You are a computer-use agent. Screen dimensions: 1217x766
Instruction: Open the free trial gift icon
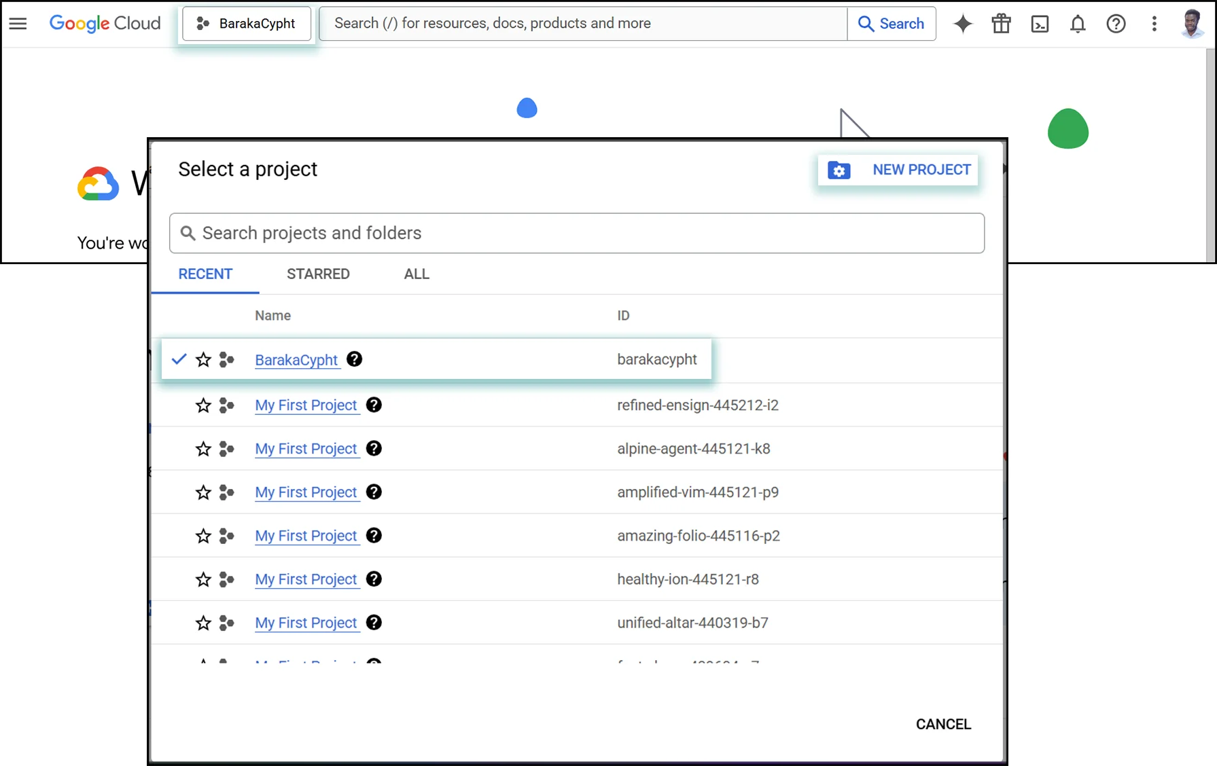click(1001, 24)
